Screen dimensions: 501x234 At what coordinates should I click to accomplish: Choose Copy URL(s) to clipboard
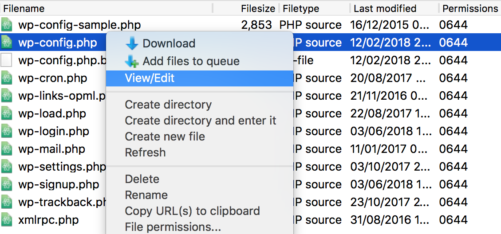coord(200,211)
